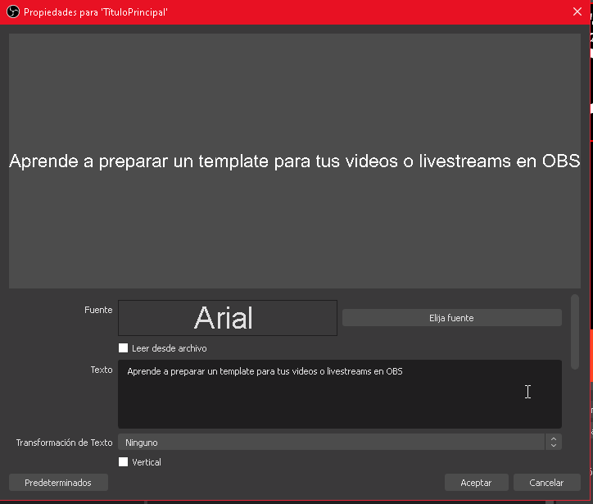
Task: Click the Texto label
Action: 102,370
